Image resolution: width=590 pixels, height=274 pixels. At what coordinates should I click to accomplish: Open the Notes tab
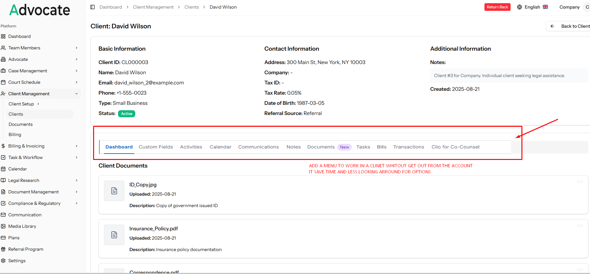point(293,147)
